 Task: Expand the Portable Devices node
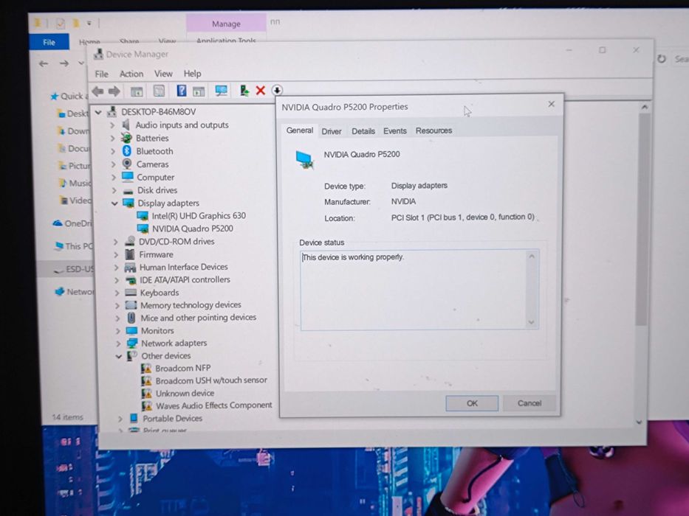tap(120, 419)
